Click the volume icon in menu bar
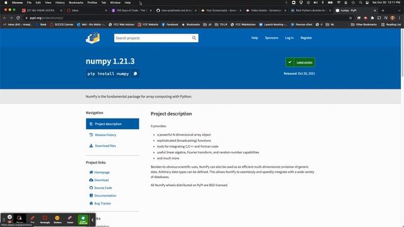 click(x=316, y=3)
